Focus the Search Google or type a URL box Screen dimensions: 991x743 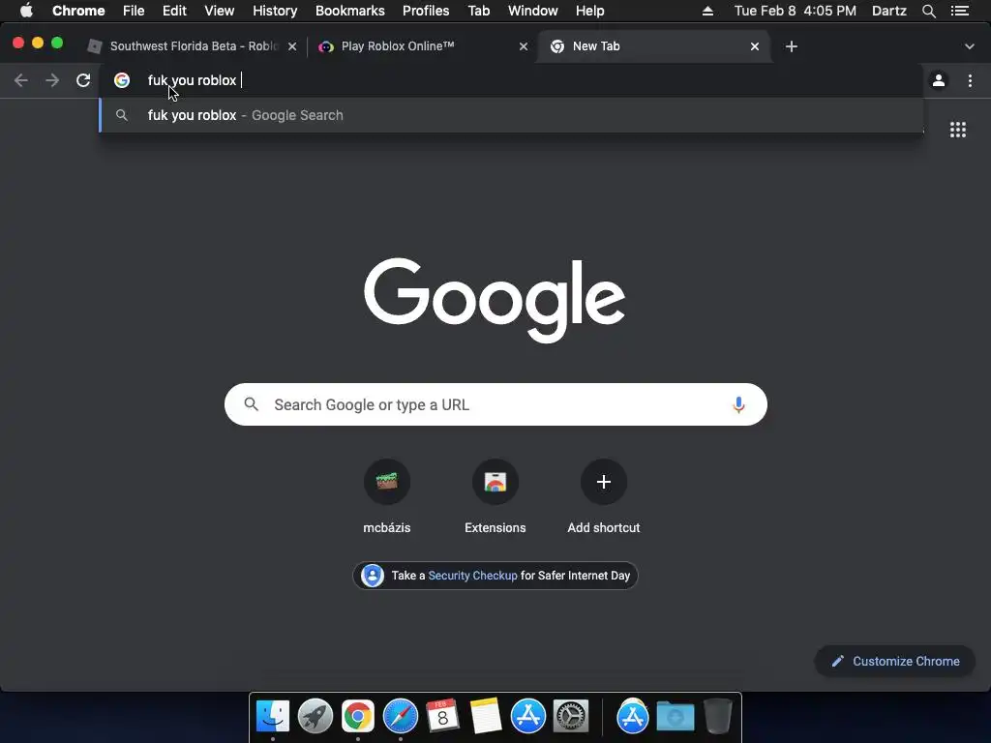click(x=495, y=404)
